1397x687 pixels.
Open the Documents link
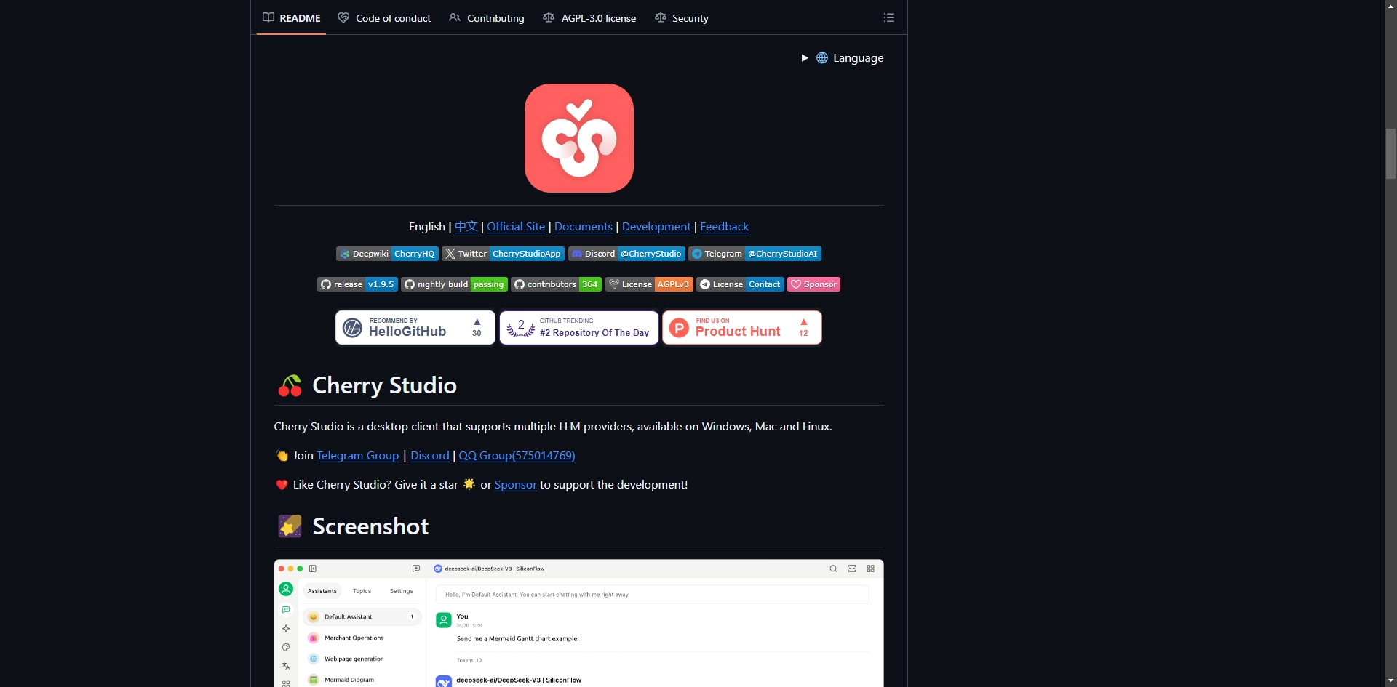pos(584,227)
